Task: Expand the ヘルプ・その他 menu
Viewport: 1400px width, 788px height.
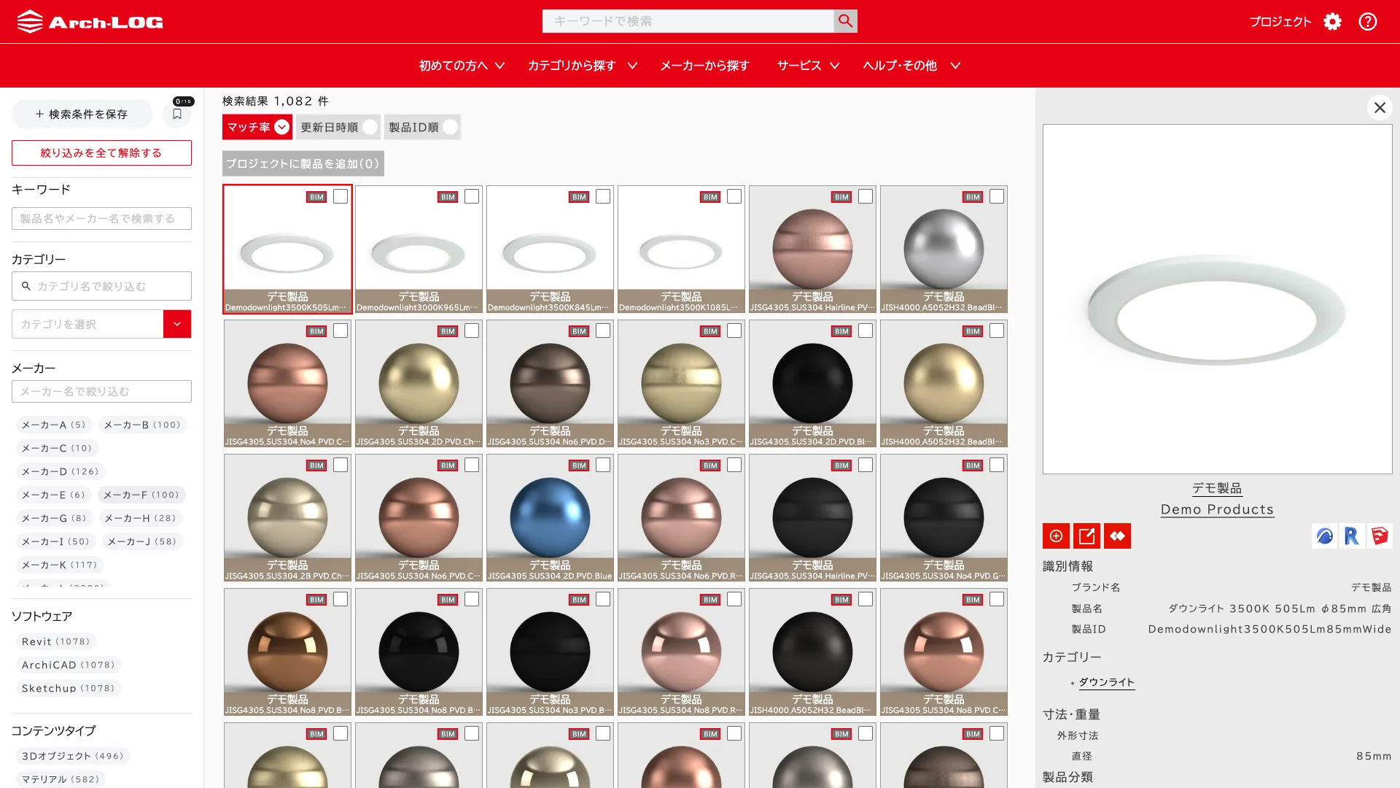Action: point(911,66)
